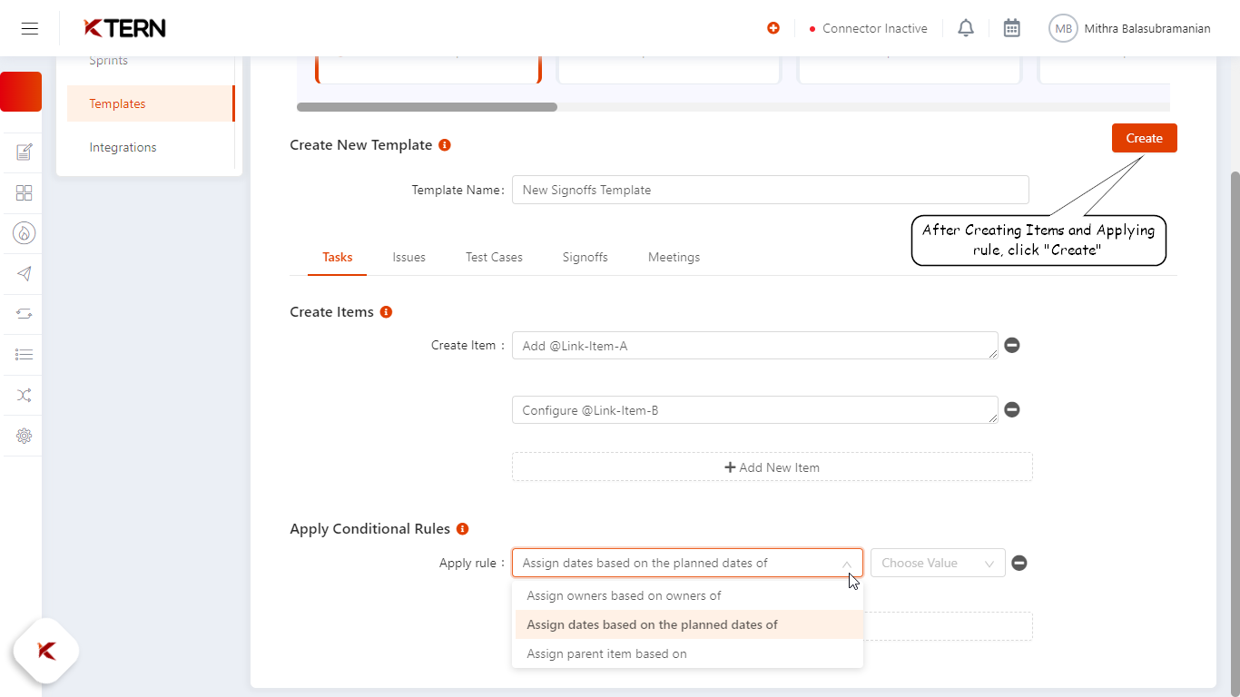Viewport: 1240px width, 697px height.
Task: Open the calendar icon in top bar
Action: [1011, 28]
